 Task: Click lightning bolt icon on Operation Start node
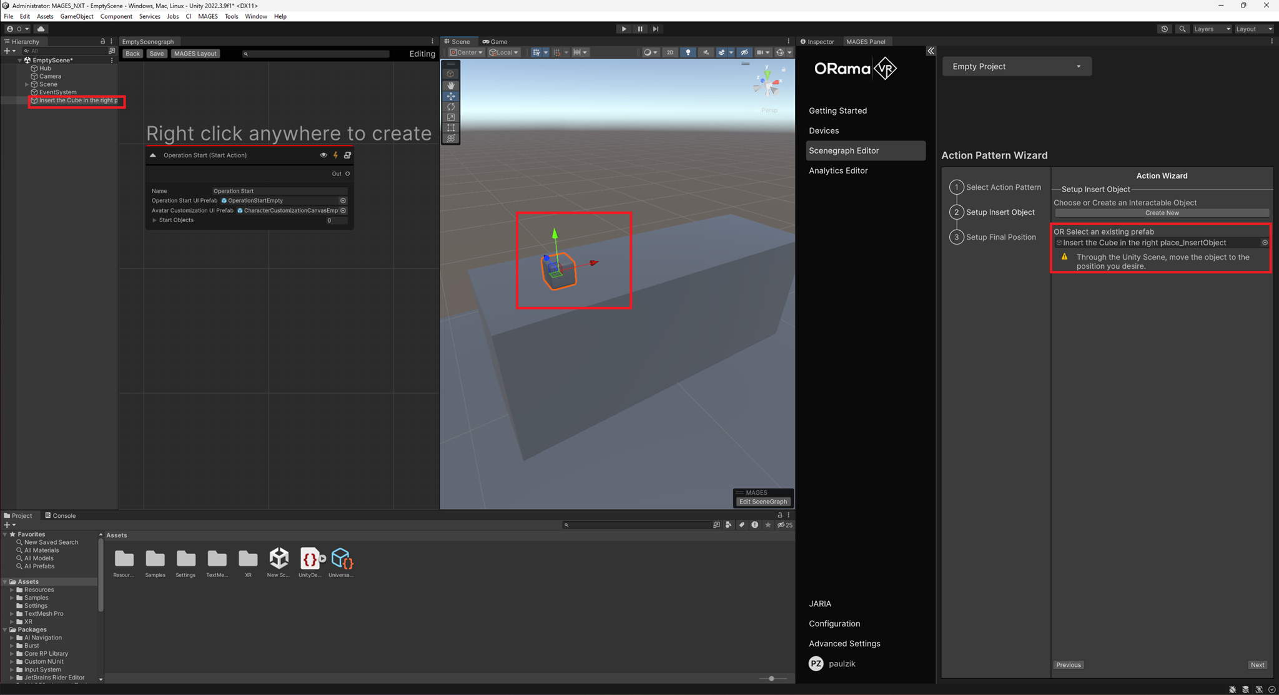335,155
